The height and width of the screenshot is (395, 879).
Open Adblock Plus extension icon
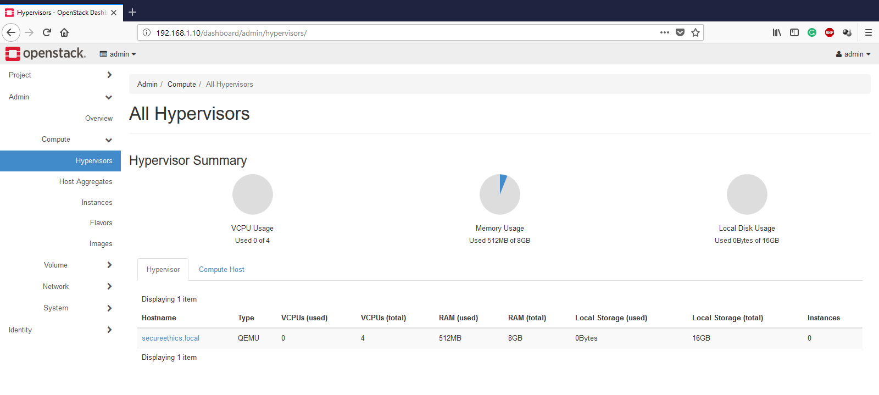(830, 32)
